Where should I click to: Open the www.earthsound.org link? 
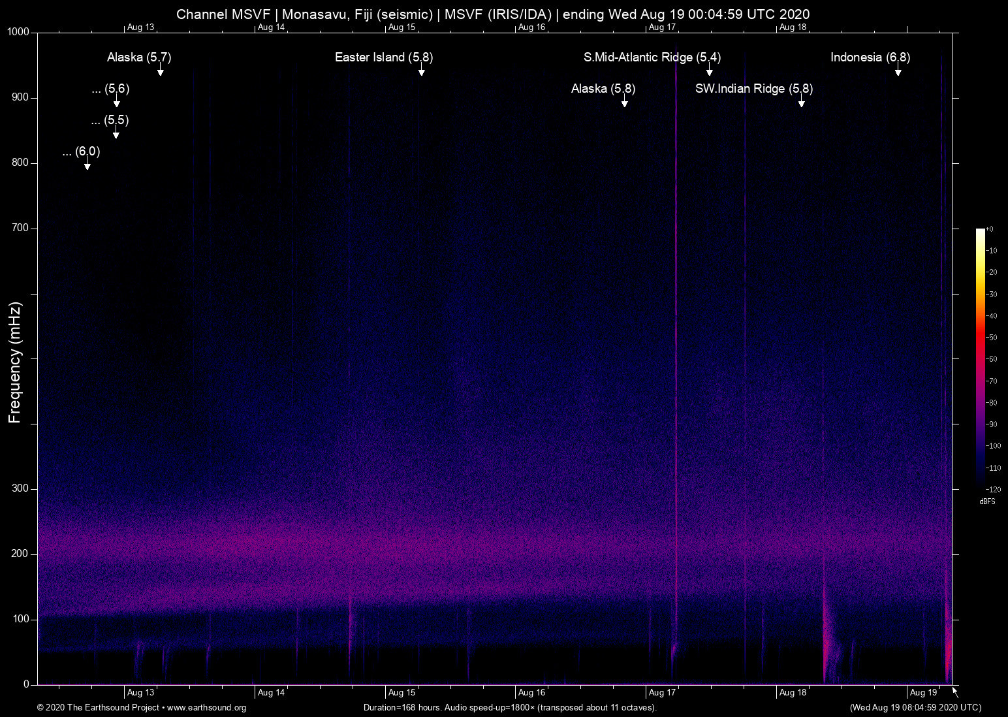[x=206, y=708]
